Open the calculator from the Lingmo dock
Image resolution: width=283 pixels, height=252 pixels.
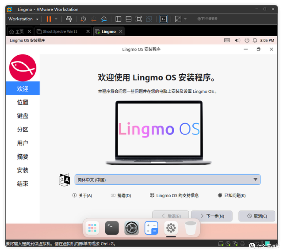click(151, 228)
